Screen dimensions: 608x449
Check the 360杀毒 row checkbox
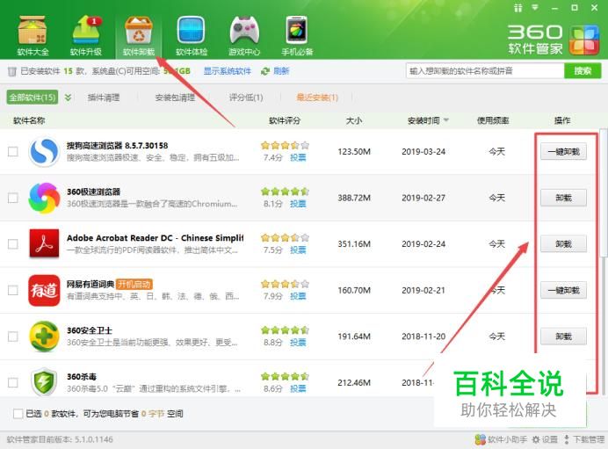tap(13, 382)
